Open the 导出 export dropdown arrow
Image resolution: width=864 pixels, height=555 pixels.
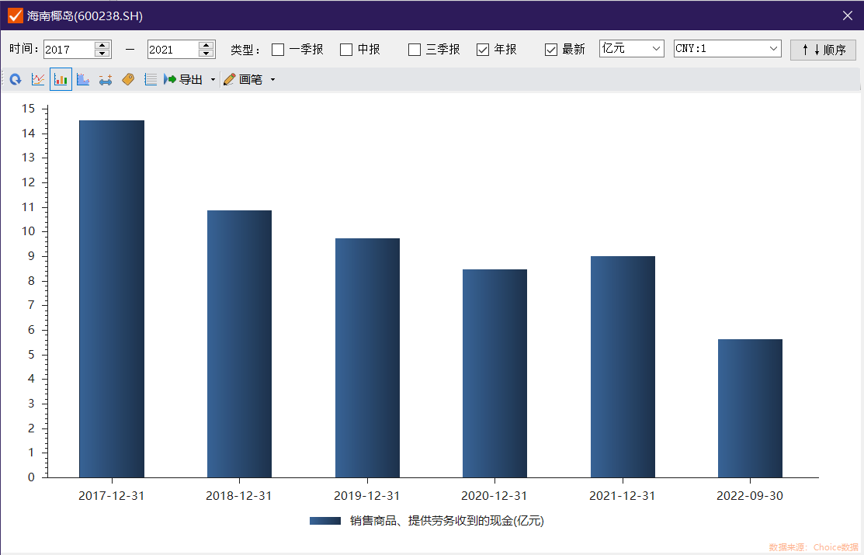pyautogui.click(x=213, y=79)
